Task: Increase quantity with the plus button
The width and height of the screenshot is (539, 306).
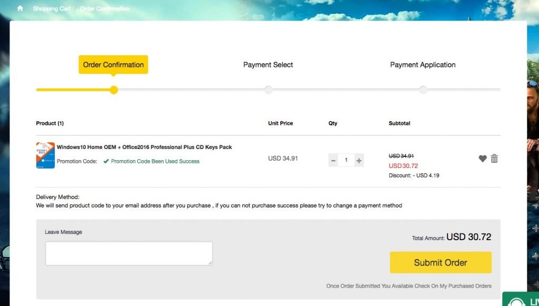Action: tap(359, 160)
